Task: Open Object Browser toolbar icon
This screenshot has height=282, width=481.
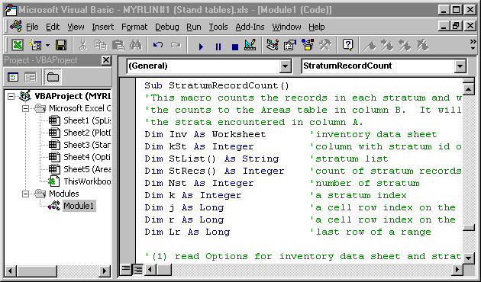Action: pyautogui.click(x=307, y=46)
